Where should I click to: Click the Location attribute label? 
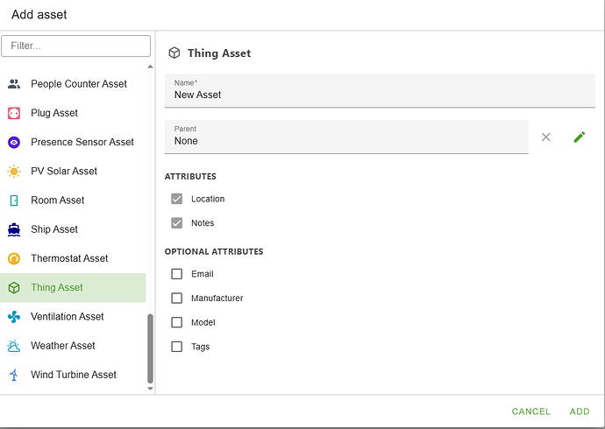click(208, 199)
